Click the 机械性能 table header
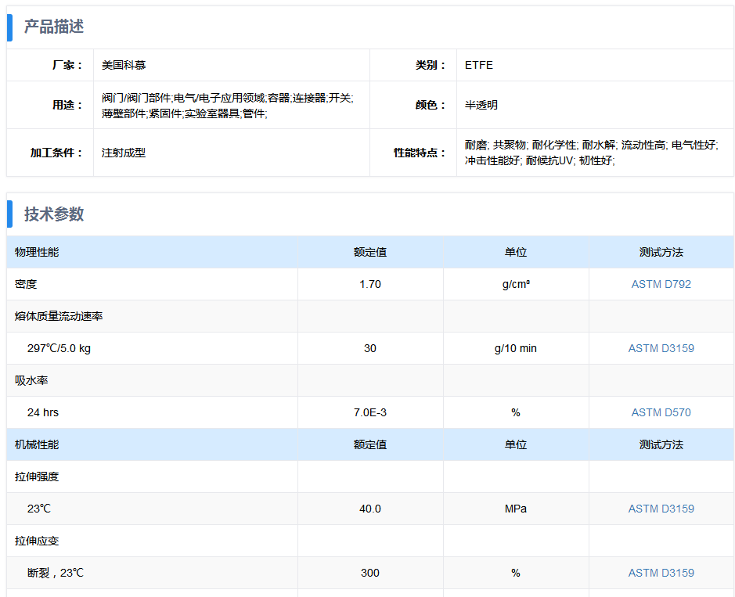Screen dimensions: 735x597 [37, 444]
